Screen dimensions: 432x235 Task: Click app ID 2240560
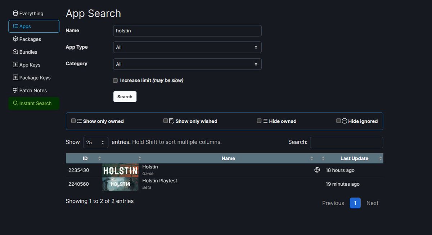point(79,184)
